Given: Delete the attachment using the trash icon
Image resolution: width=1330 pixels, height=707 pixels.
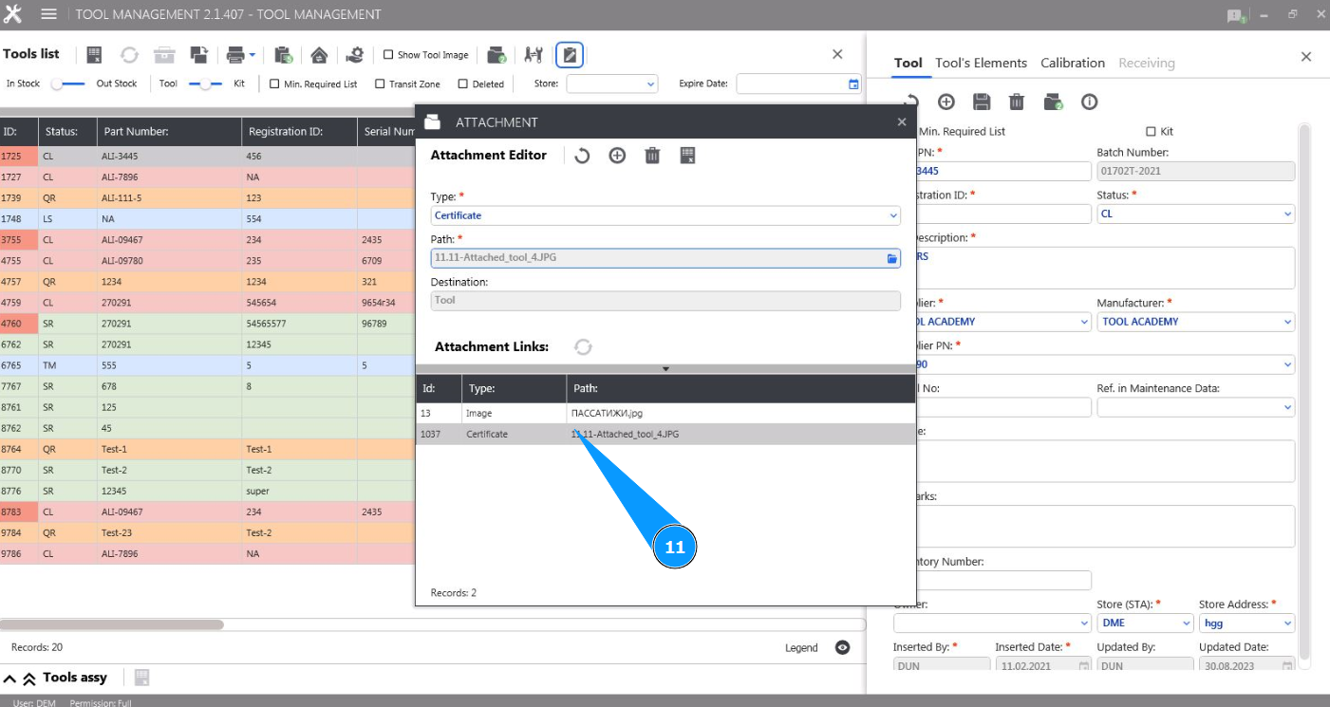Looking at the screenshot, I should click(652, 156).
